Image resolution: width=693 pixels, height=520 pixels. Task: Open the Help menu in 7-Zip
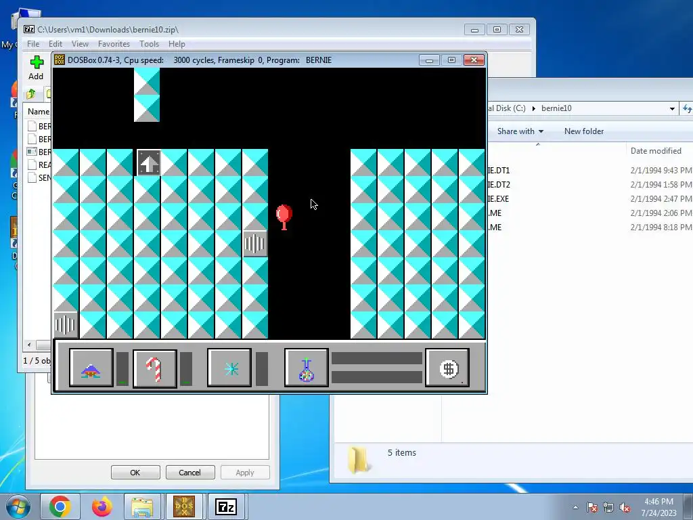[x=177, y=44]
